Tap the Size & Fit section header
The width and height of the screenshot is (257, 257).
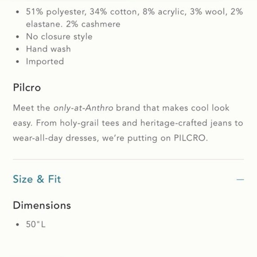click(37, 179)
